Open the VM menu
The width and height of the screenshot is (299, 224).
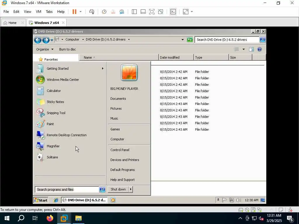click(39, 12)
